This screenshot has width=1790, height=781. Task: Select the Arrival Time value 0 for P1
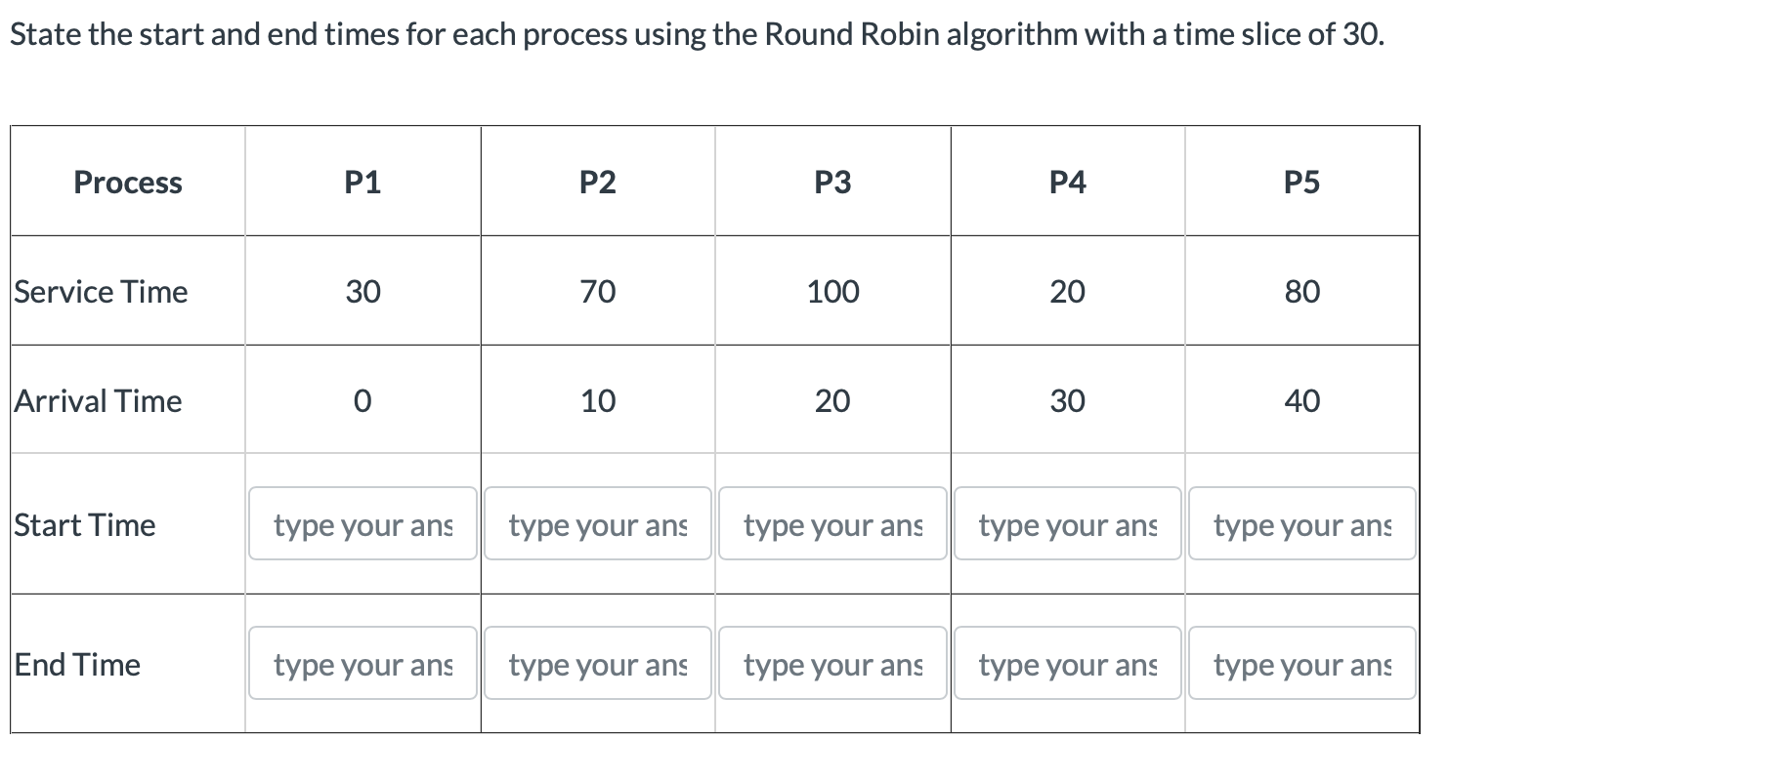(362, 400)
